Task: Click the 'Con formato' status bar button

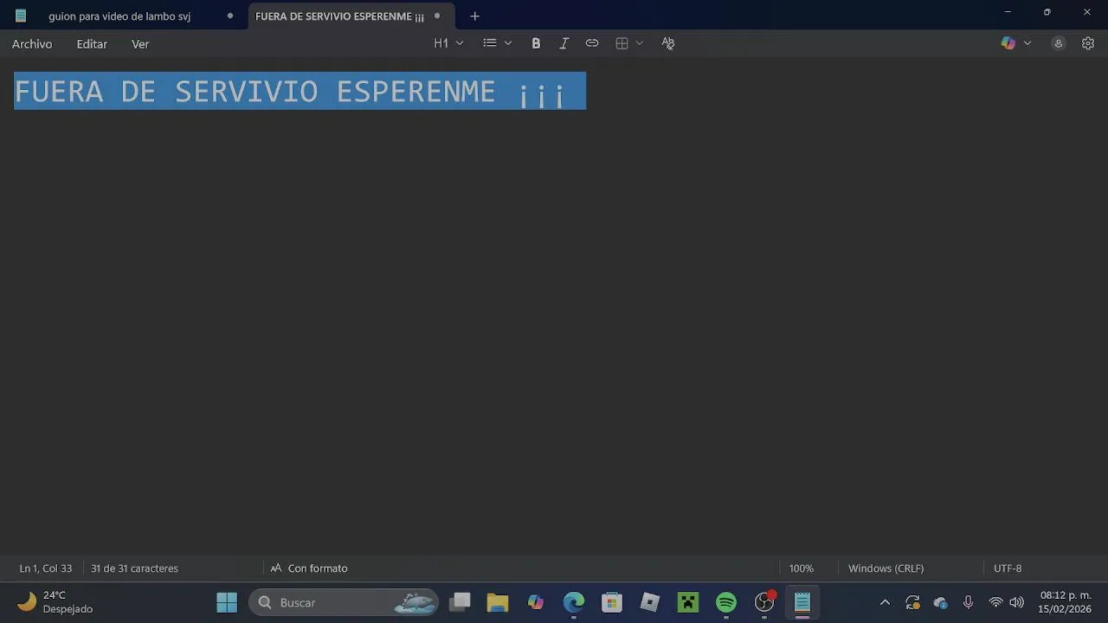Action: [x=309, y=568]
